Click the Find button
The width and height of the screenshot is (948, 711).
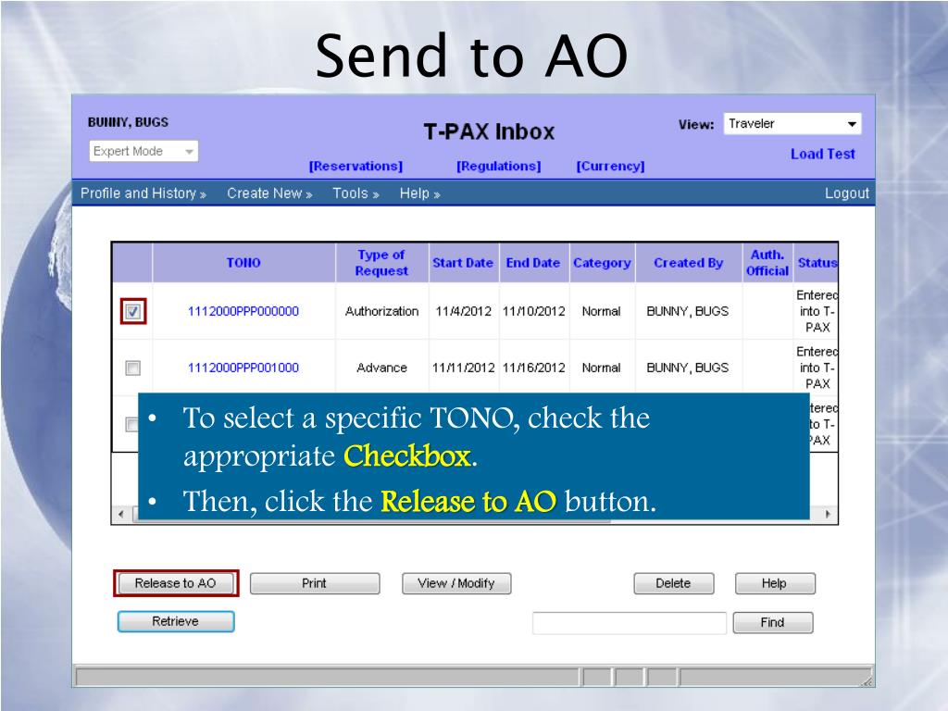pos(773,623)
